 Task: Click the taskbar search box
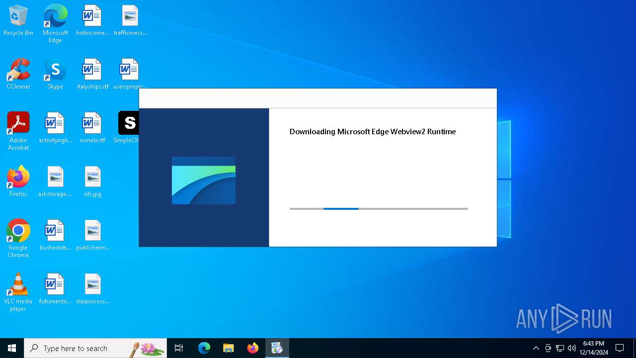[x=95, y=348]
